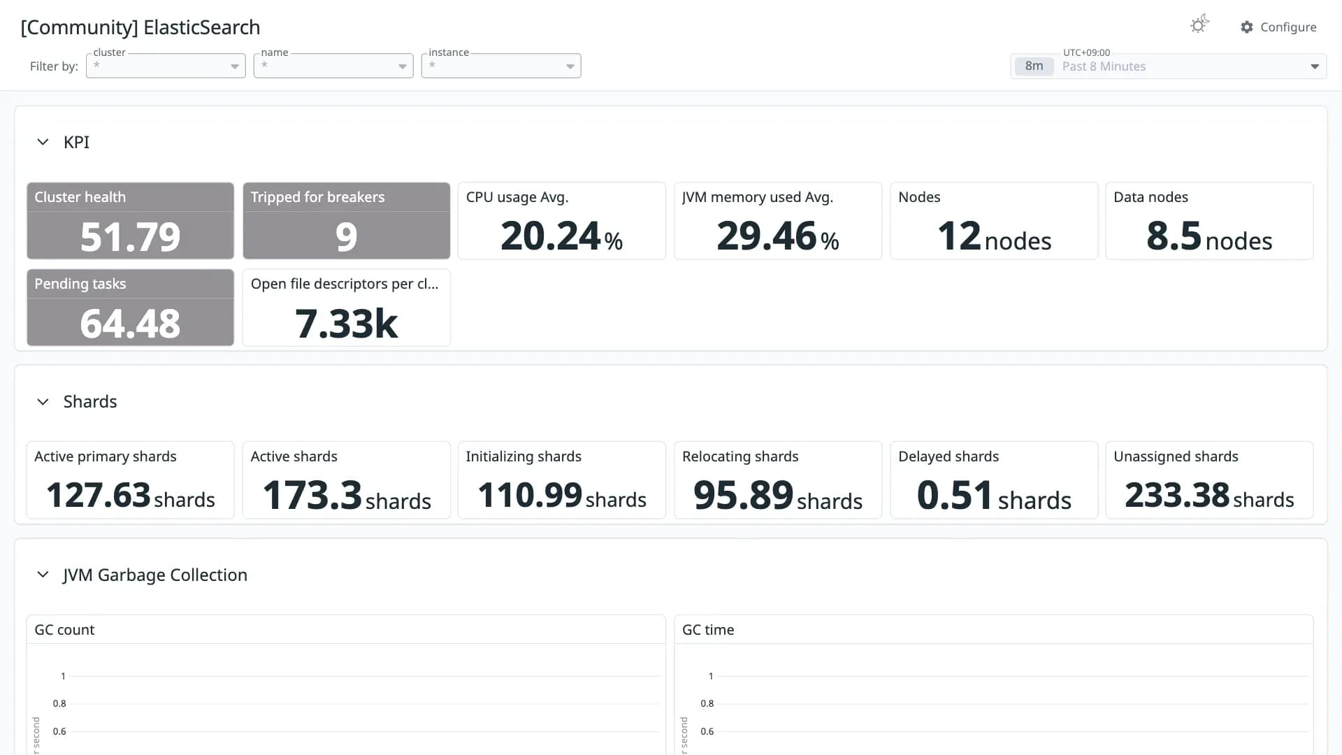
Task: Click the CPU usage Avg. value 20.24%
Action: [x=561, y=236]
